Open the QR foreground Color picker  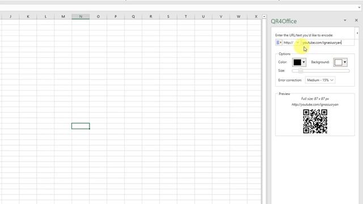(299, 62)
